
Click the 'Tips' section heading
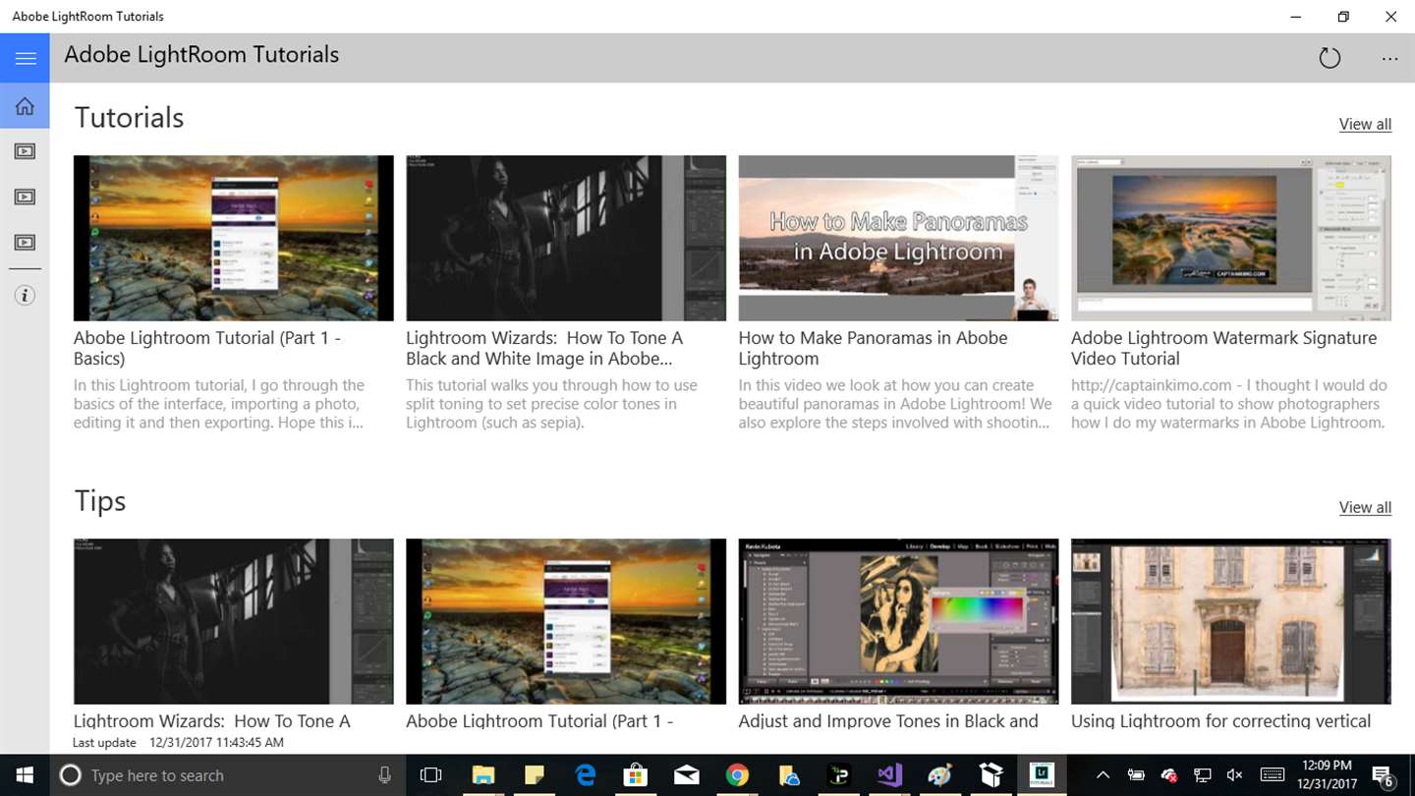[x=100, y=502]
